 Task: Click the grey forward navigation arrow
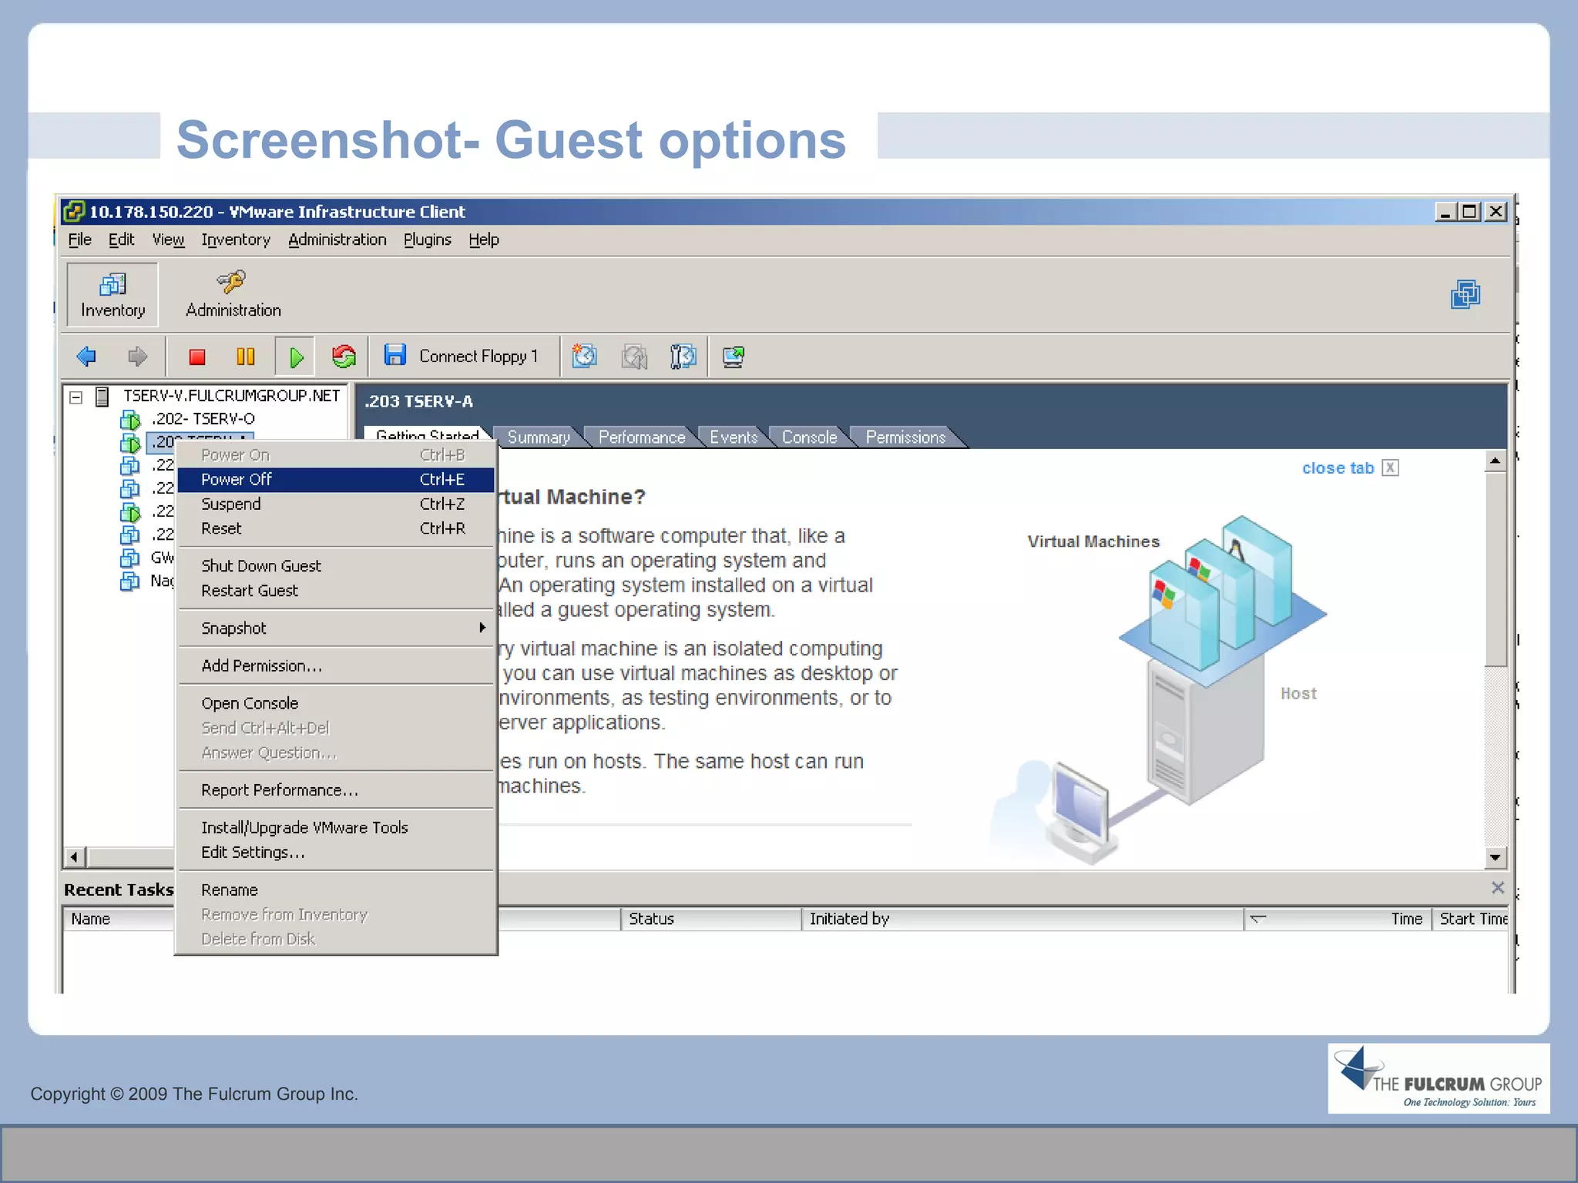coord(137,357)
